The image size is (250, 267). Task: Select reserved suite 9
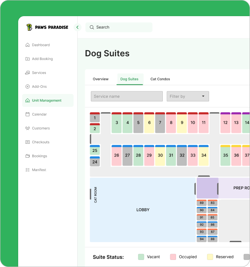182,123
